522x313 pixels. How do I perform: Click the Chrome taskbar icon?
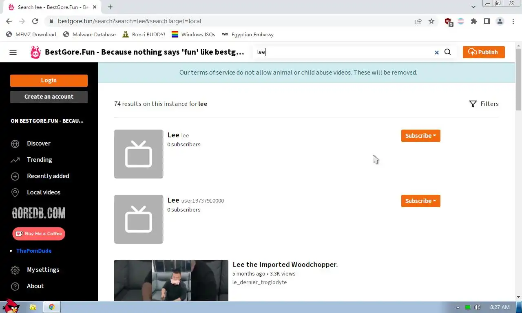51,307
